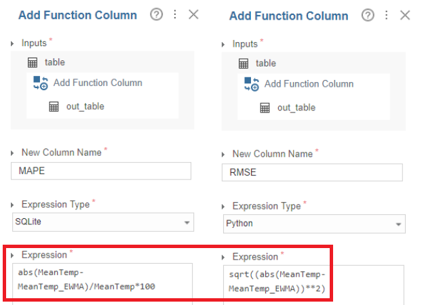
Task: Collapse the left panel's Inputs section
Action: [12, 43]
